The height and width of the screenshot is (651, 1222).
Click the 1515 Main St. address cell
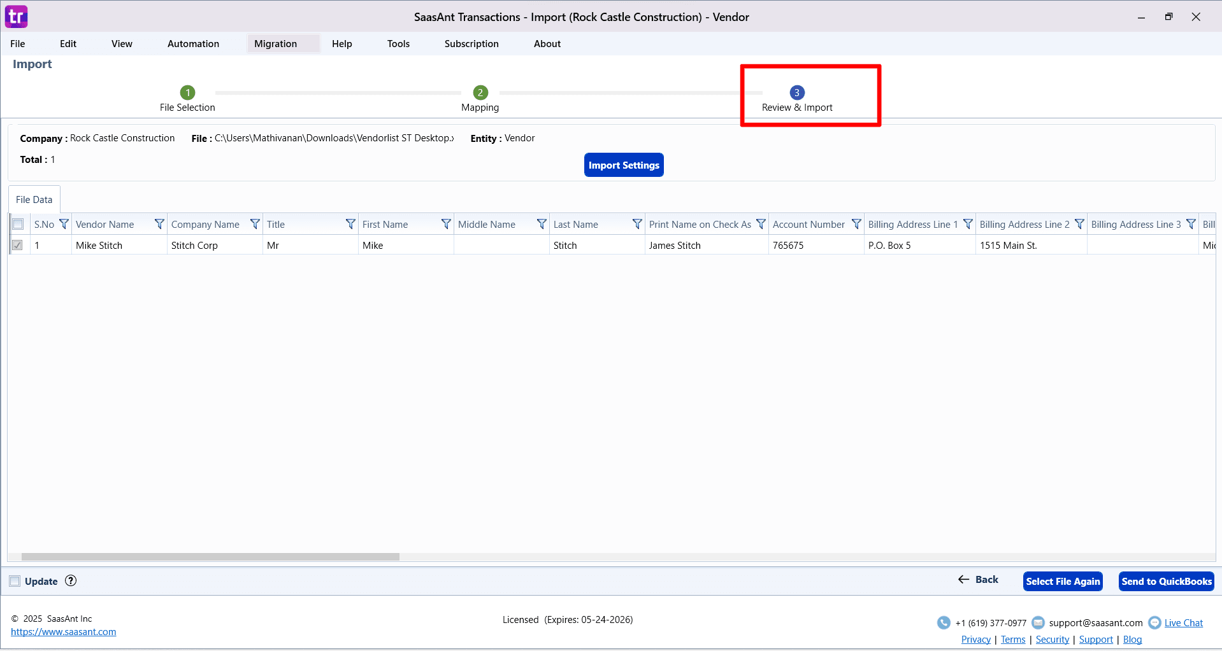click(1032, 245)
